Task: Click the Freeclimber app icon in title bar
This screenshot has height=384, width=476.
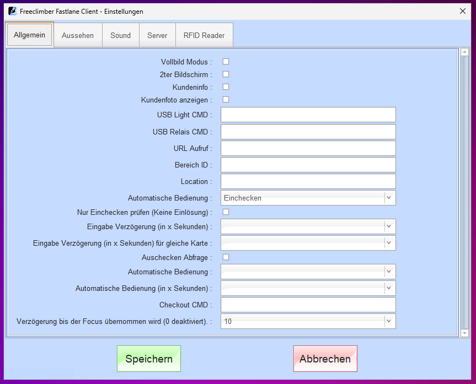Action: (x=12, y=11)
